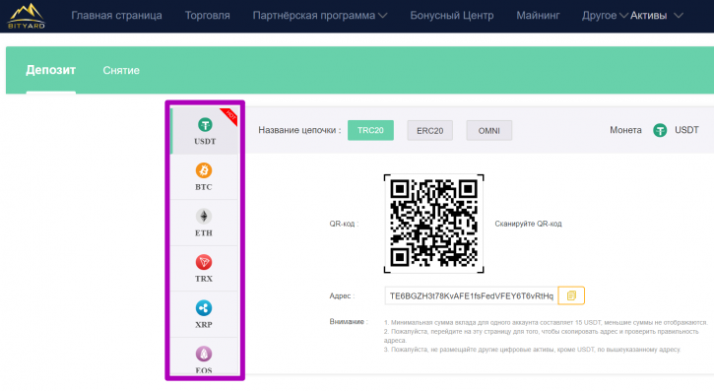Click the Название цепочки label
The width and height of the screenshot is (714, 391).
tap(299, 130)
